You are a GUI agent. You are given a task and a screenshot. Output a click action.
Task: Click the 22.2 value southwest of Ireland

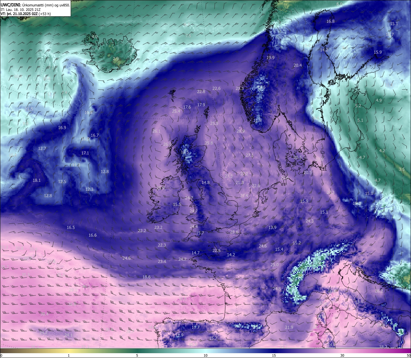[x=142, y=231]
